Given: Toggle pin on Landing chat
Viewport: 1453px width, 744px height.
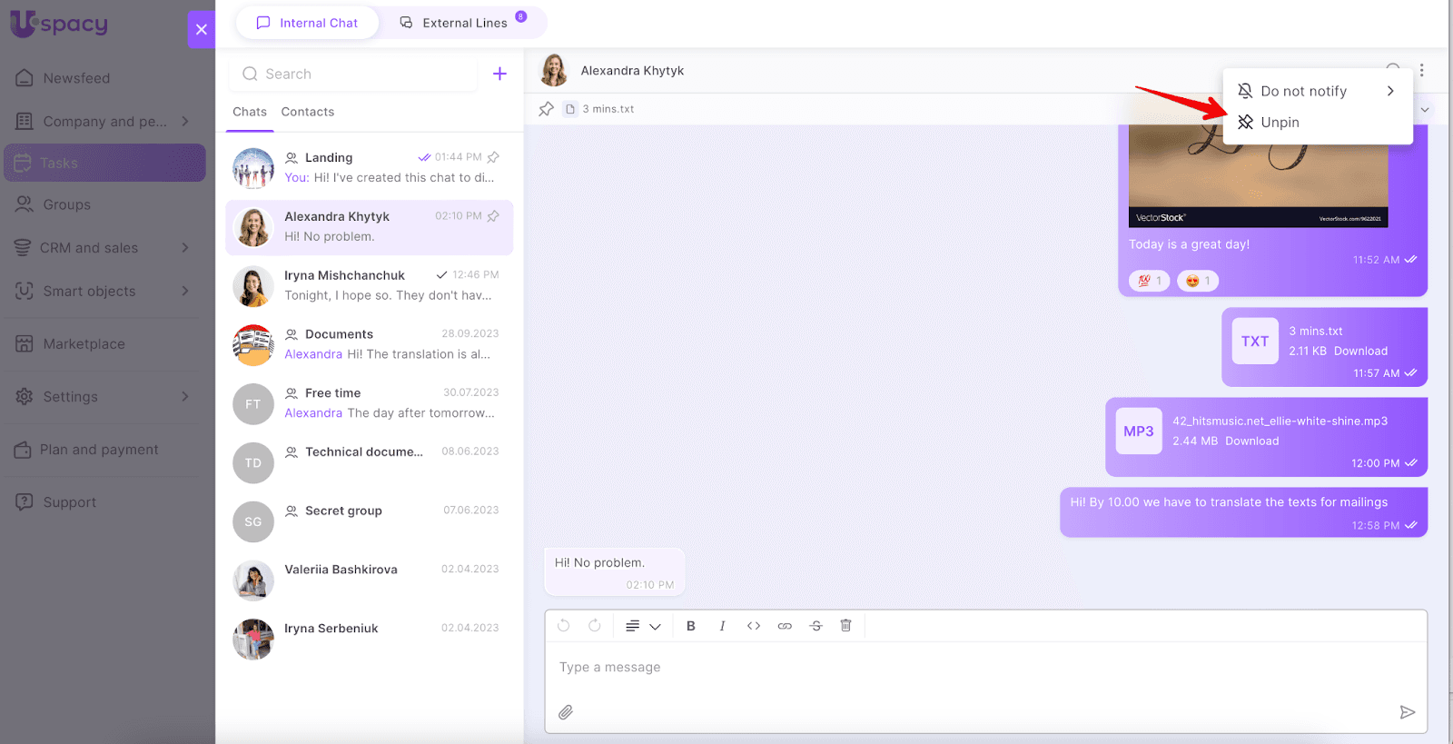Looking at the screenshot, I should click(493, 157).
